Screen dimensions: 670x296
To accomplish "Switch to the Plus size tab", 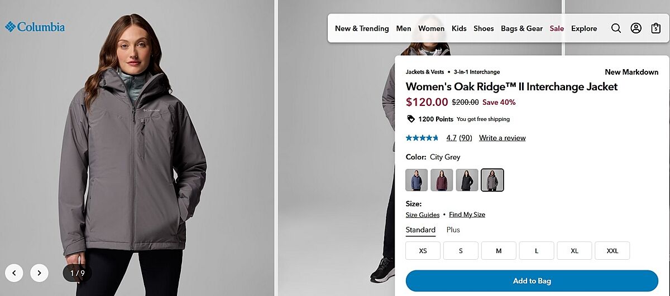I will 453,230.
